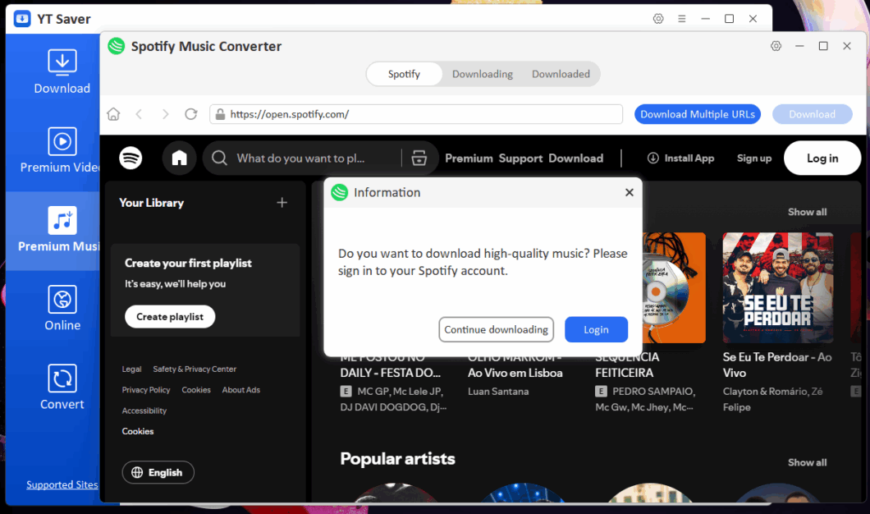870x514 pixels.
Task: Open the Premium Video section
Action: point(62,152)
